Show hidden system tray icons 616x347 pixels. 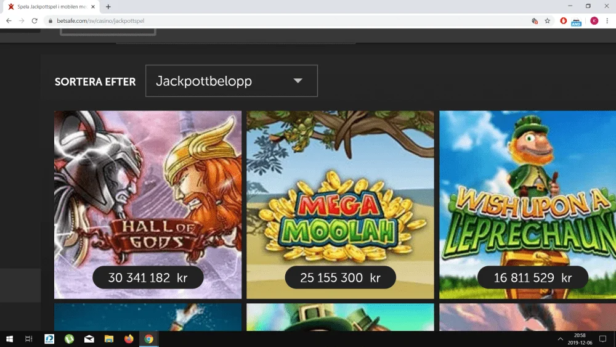560,339
